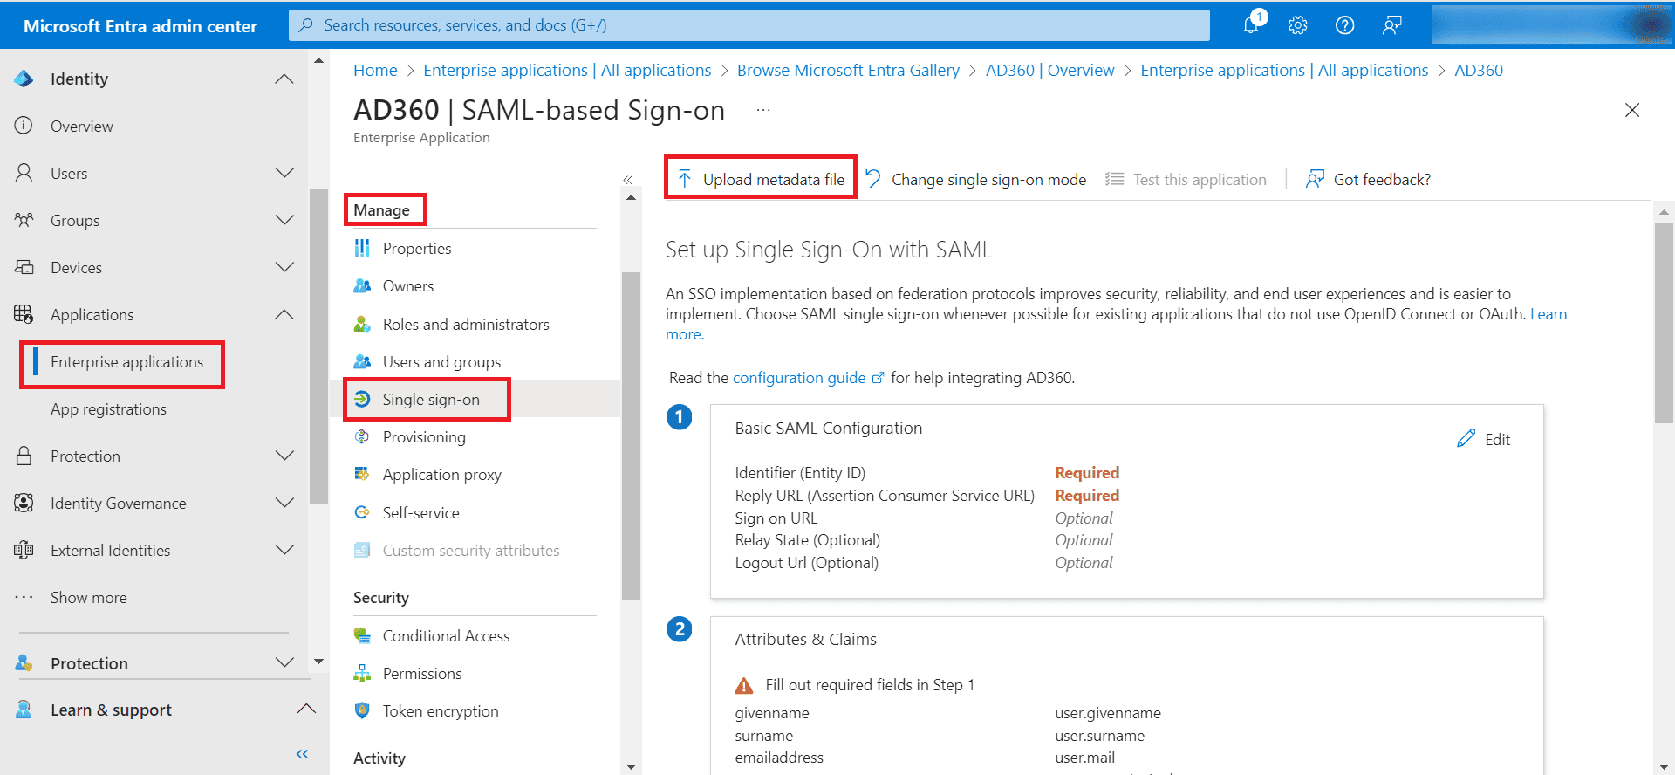Click the configuration guide link
Viewport: 1675px width, 775px height.
tap(799, 378)
